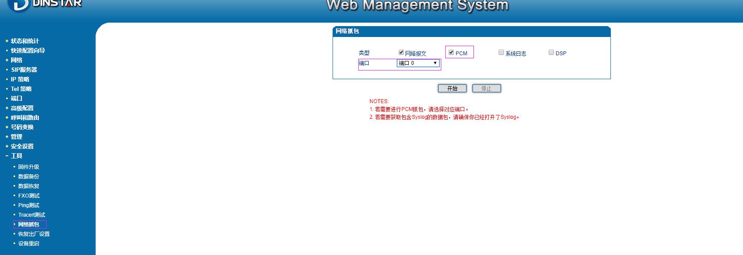Click the 网络抓包 panel title
This screenshot has height=255, width=743.
coord(347,31)
